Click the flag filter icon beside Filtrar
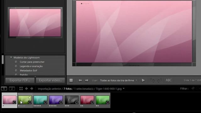Viewport: 201px width, 113px height. (x=193, y=89)
